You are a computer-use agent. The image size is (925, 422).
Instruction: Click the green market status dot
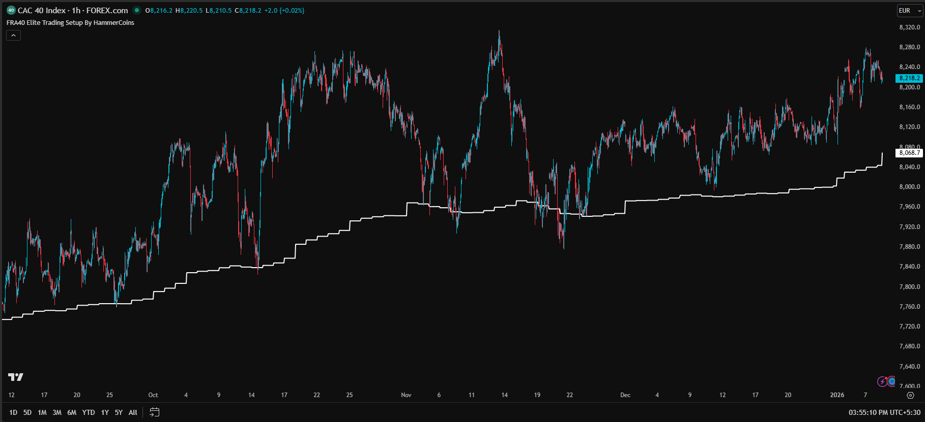(137, 10)
